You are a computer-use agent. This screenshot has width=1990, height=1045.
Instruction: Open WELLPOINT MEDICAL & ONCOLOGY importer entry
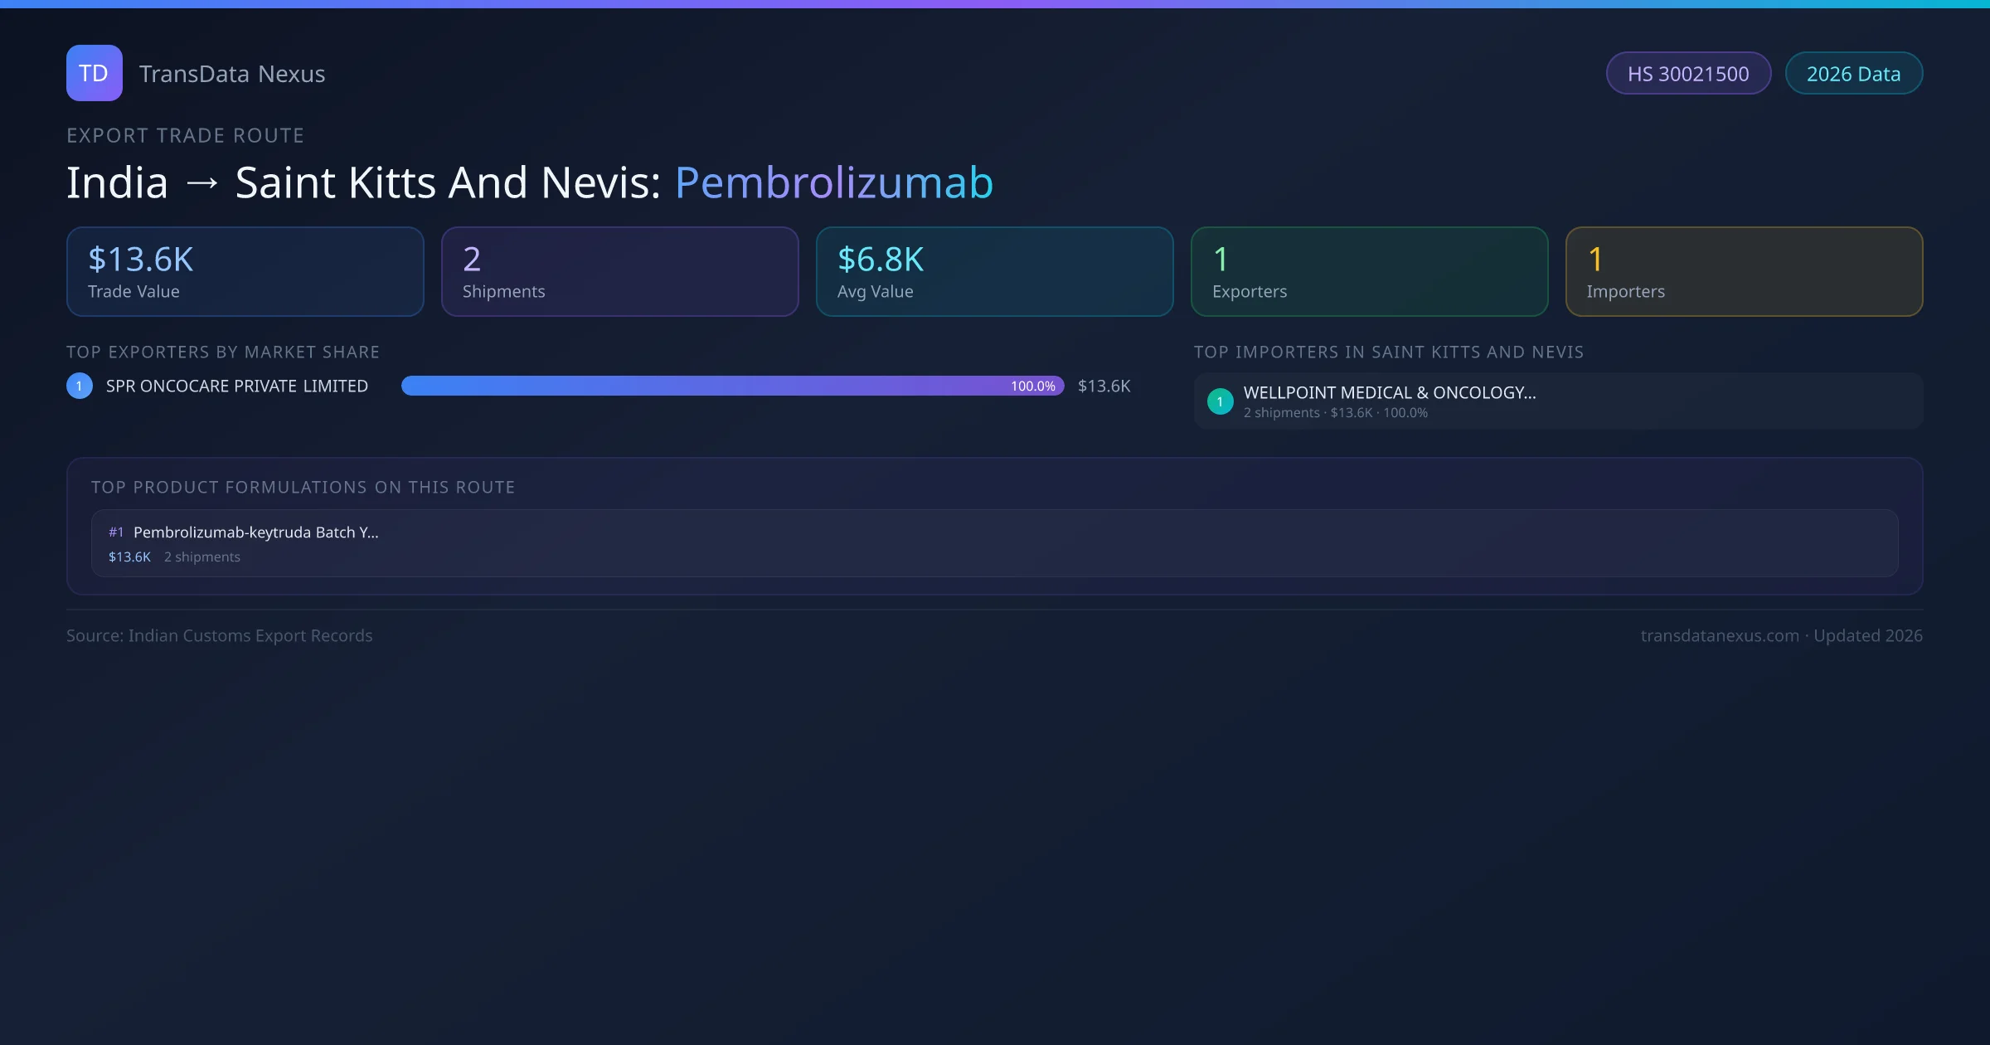click(1389, 393)
